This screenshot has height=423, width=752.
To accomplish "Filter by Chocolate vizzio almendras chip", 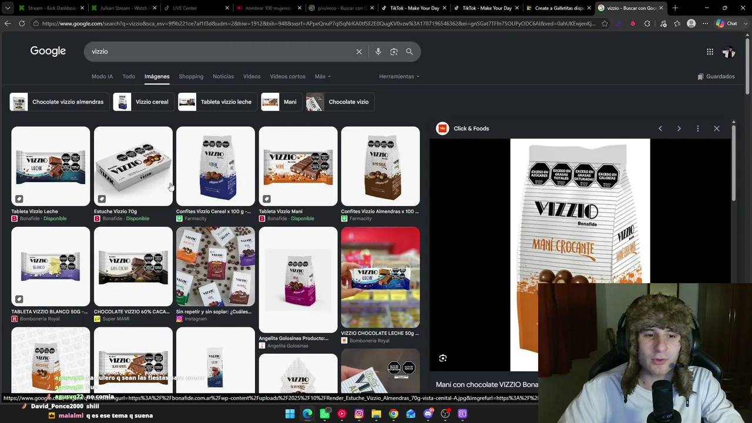I will 58,102.
